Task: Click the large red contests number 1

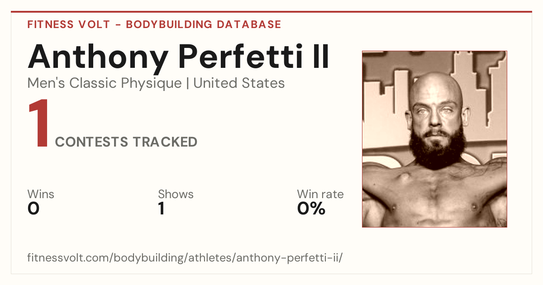Action: pyautogui.click(x=38, y=124)
